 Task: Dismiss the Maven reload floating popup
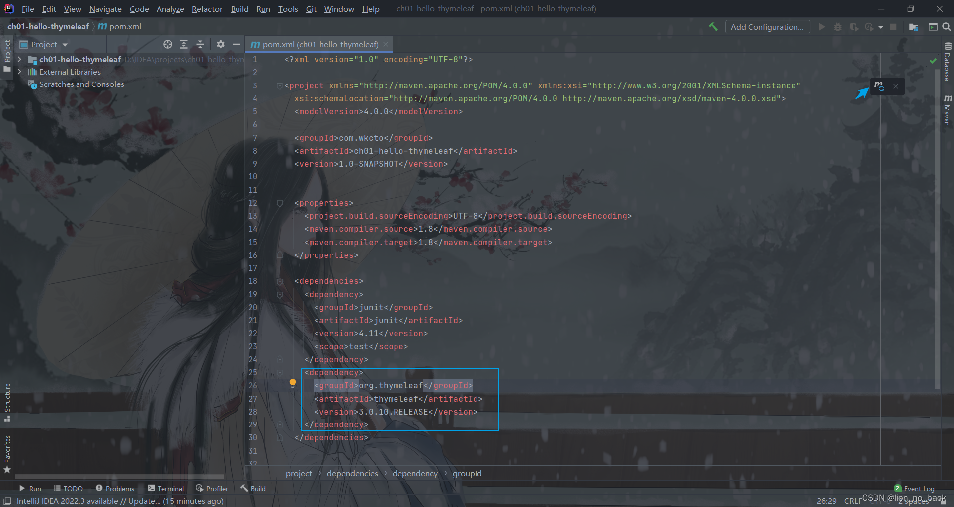point(896,86)
